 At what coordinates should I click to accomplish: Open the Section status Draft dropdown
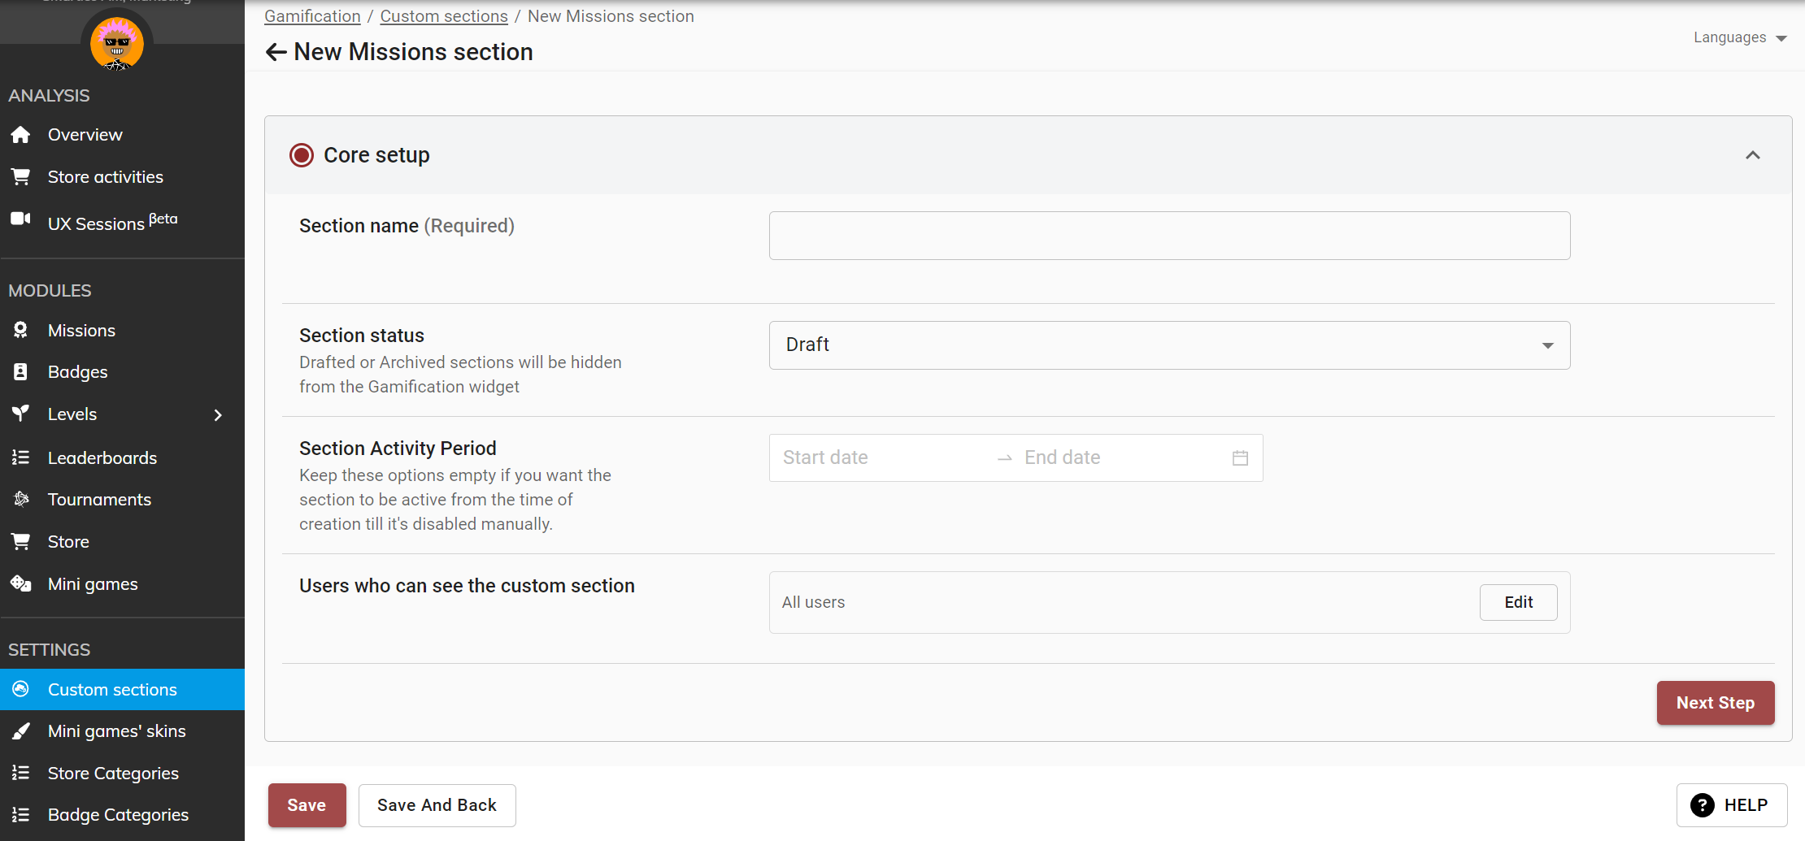pyautogui.click(x=1169, y=345)
